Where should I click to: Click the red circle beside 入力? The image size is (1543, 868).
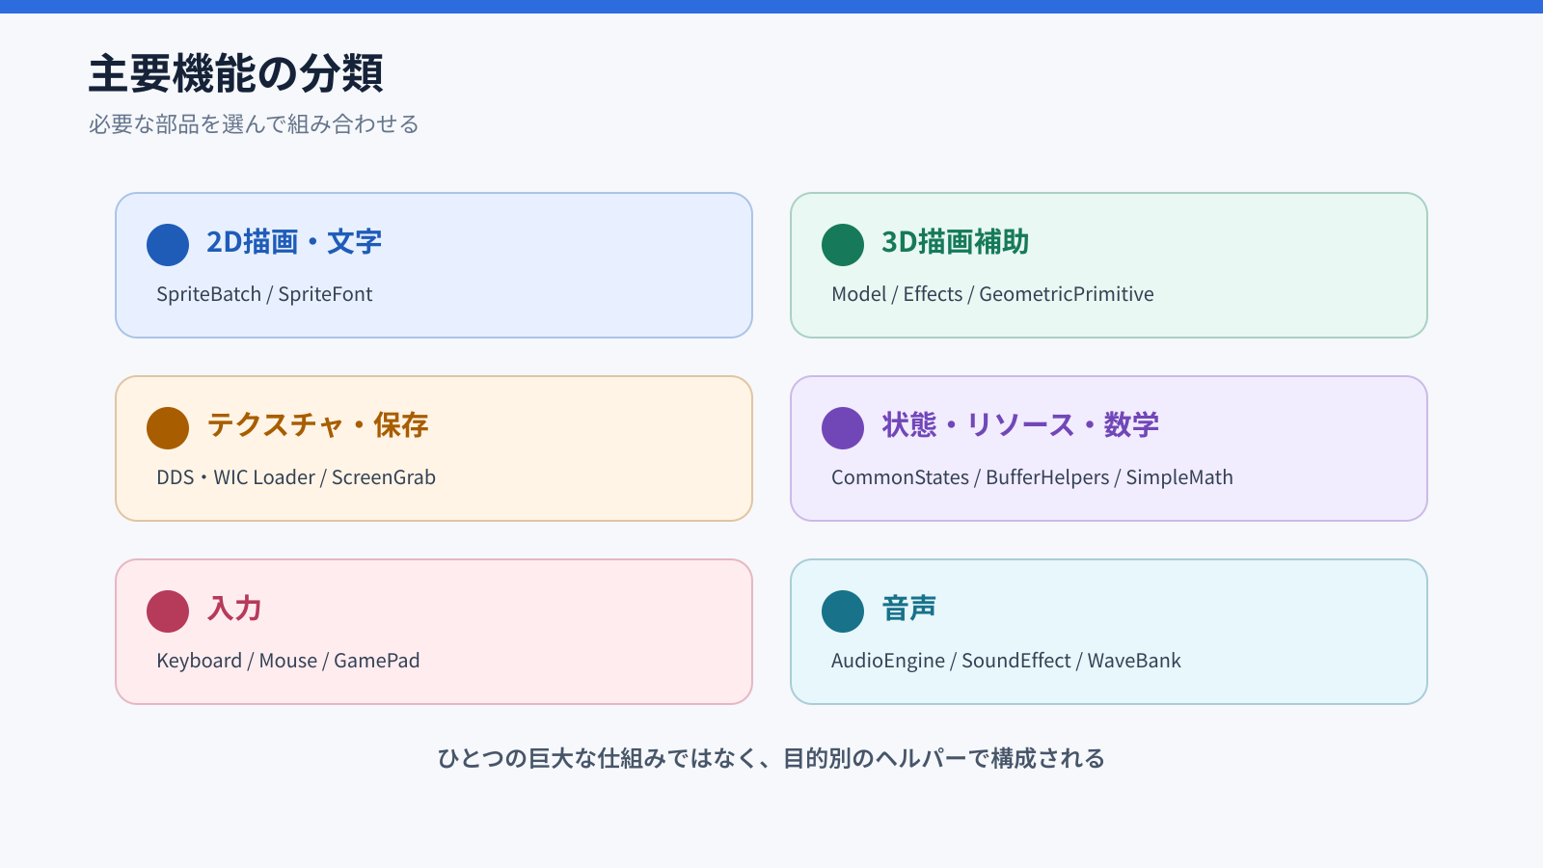click(168, 611)
